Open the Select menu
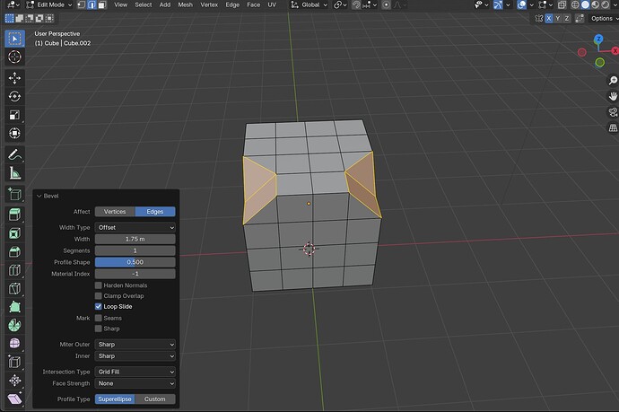The width and height of the screenshot is (619, 412). coord(144,4)
